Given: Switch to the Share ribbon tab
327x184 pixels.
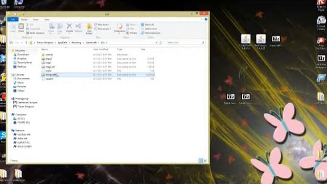Looking at the screenshot, I should 36,19.
